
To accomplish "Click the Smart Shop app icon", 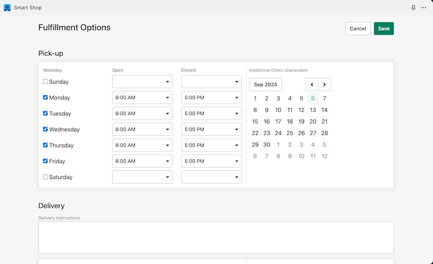I will click(x=7, y=8).
